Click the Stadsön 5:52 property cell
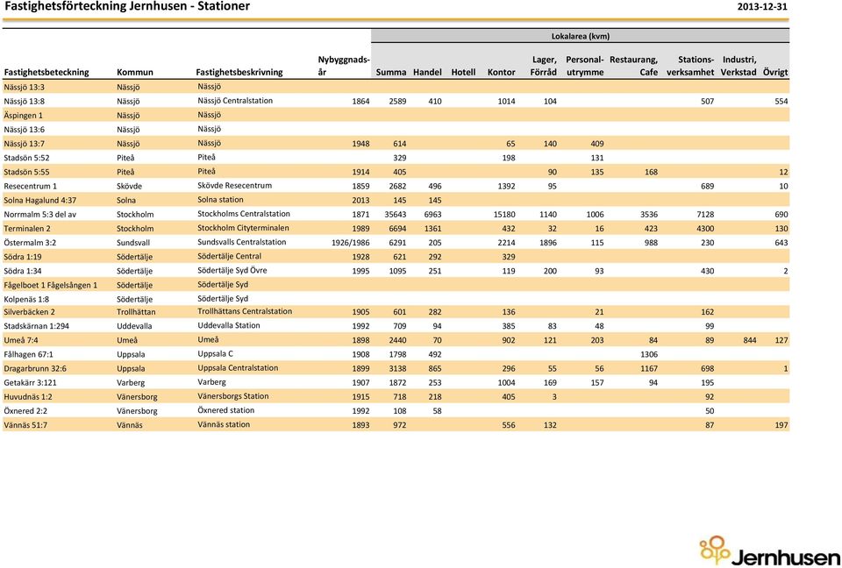The height and width of the screenshot is (568, 842). coord(27,158)
